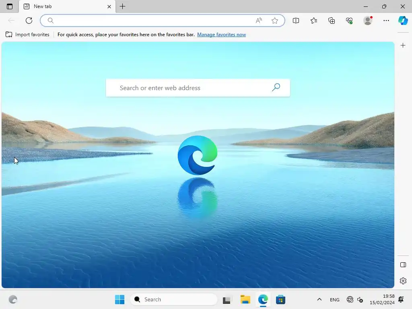The image size is (412, 309).
Task: Customize sidebar with the plus icon
Action: tap(403, 45)
